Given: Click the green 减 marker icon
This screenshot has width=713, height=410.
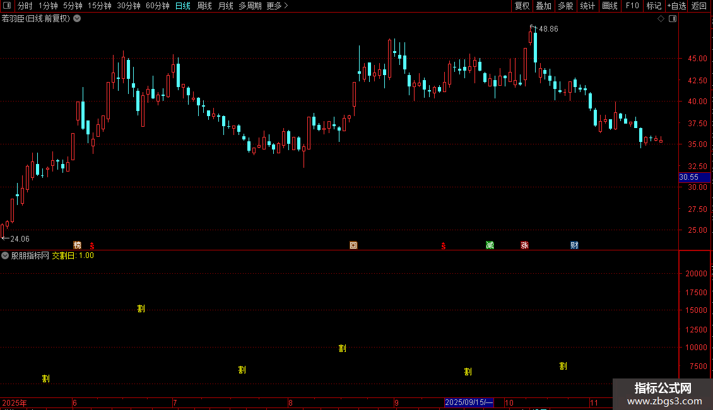Looking at the screenshot, I should [490, 245].
